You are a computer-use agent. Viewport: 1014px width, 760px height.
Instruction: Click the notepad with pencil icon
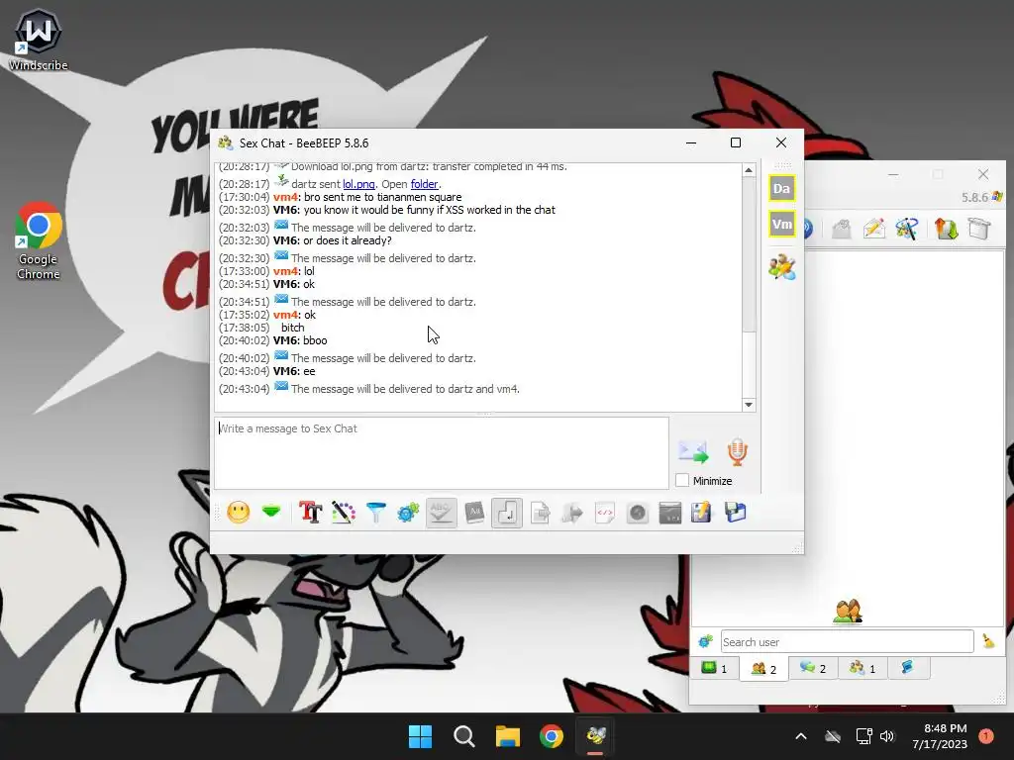[x=702, y=513]
